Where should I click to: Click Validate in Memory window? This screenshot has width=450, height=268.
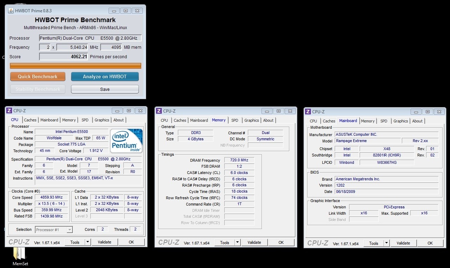coord(254,242)
